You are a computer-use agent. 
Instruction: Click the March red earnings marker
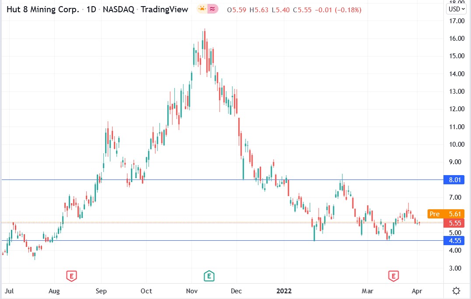click(x=394, y=275)
